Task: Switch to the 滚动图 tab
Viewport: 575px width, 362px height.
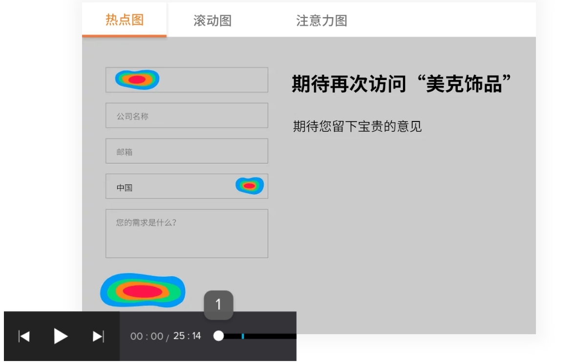Action: (x=212, y=20)
